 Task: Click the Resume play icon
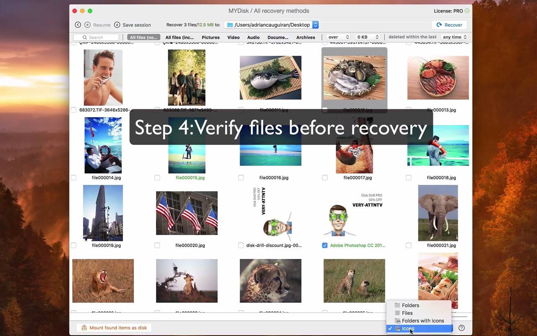(88, 25)
